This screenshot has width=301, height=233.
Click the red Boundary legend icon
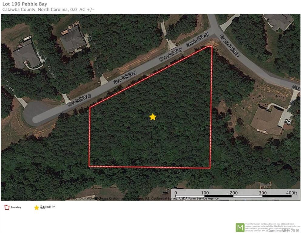click(7, 207)
